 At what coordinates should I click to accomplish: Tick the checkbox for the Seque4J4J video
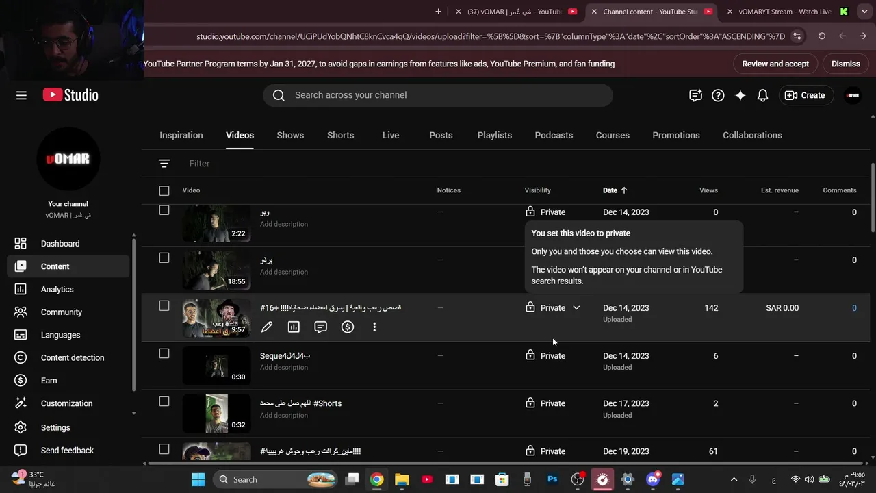(164, 354)
